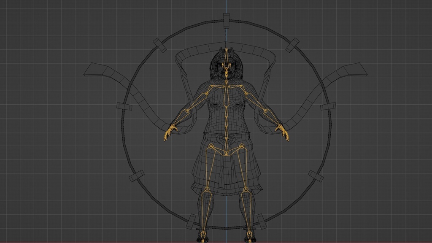
Task: Click the knee joint on screen-right leg
Action: pos(246,189)
